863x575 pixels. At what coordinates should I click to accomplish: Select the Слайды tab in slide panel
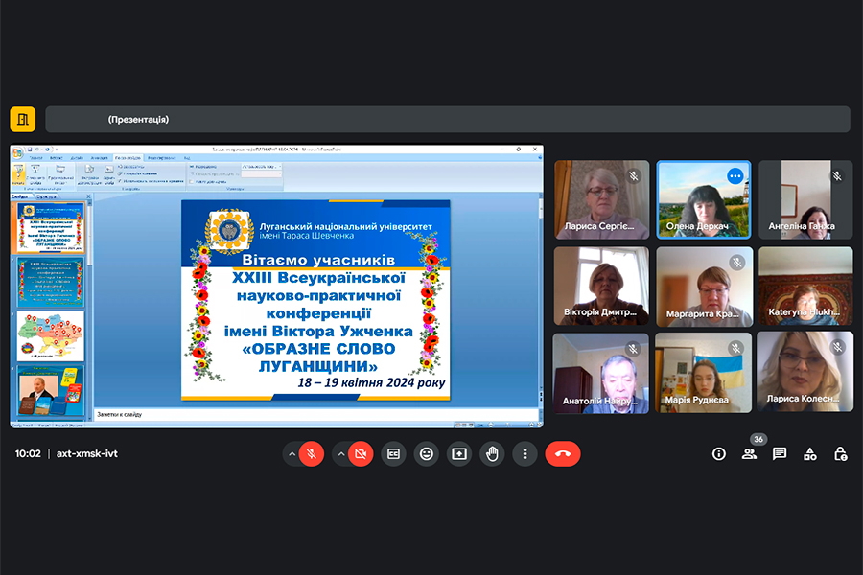point(23,196)
